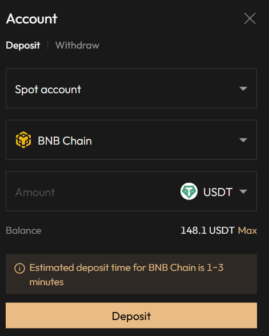This screenshot has width=269, height=336.
Task: Click the arrow beside Spot account
Action: pyautogui.click(x=243, y=89)
